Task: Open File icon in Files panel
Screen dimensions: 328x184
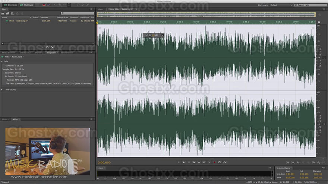Action: 3,13
